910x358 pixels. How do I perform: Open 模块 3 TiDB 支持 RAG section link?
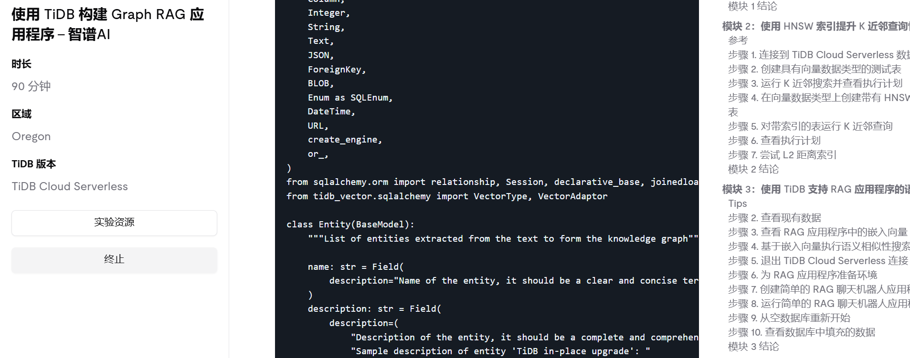point(815,189)
